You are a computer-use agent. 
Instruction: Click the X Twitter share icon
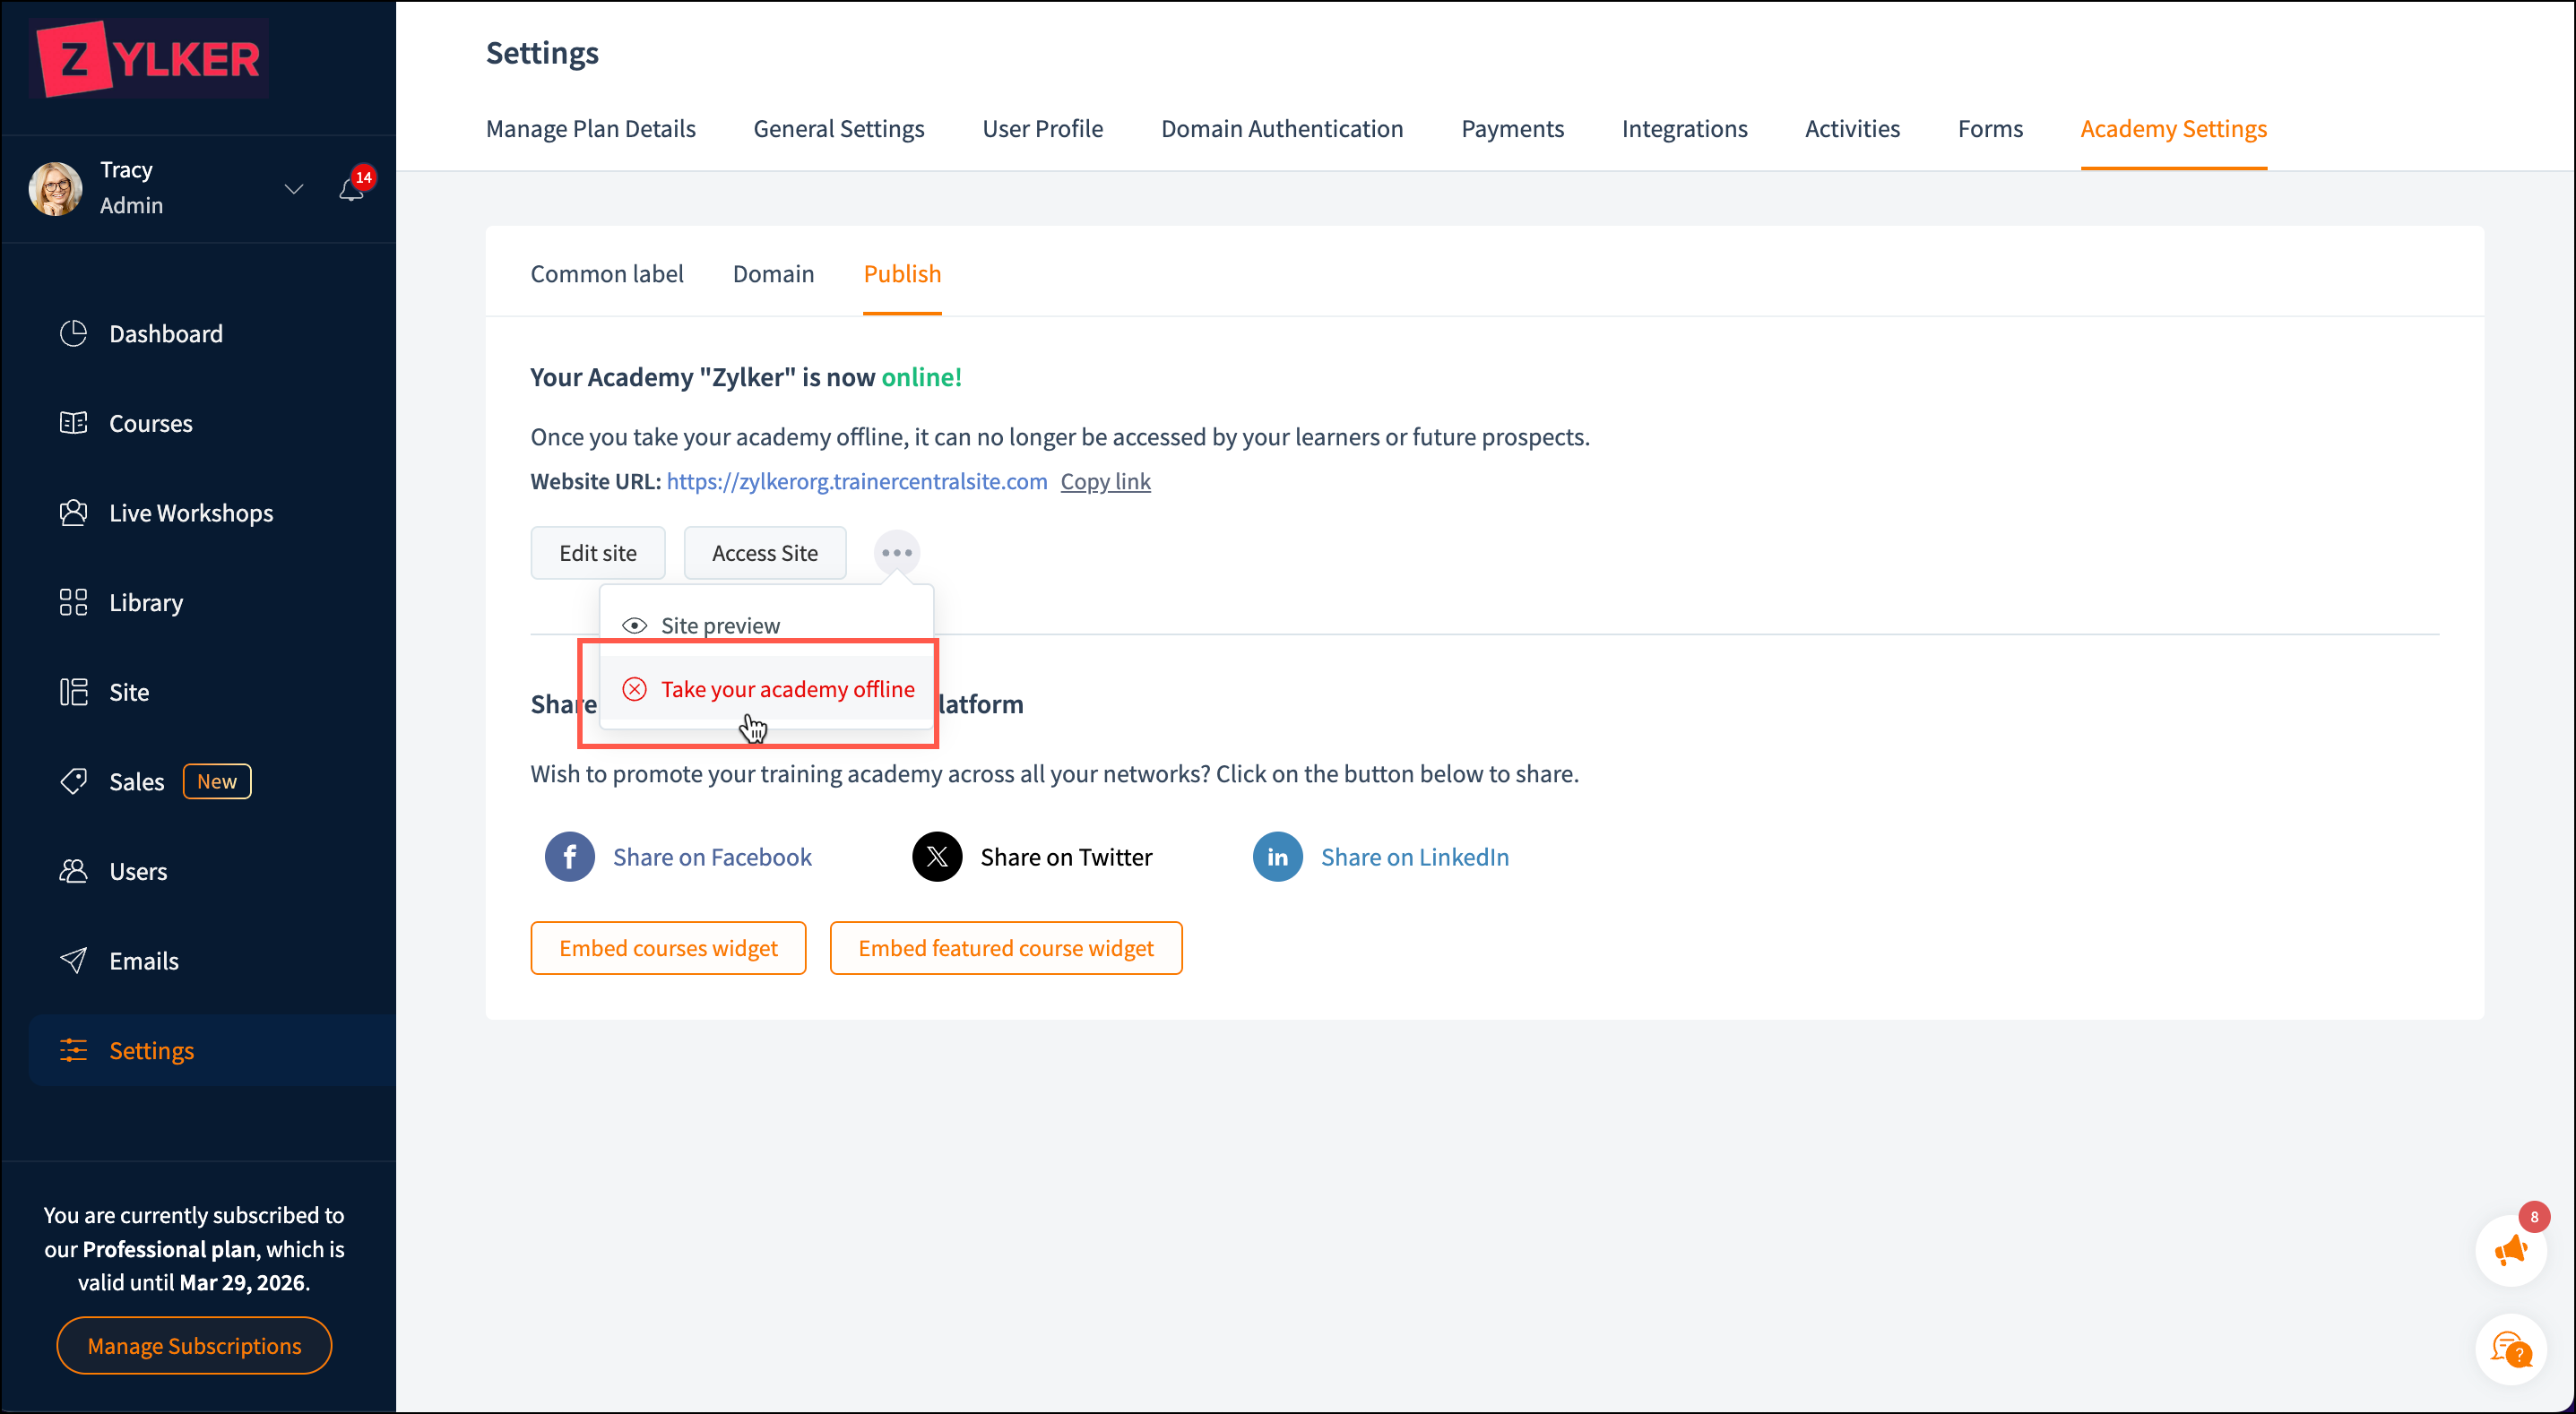[937, 857]
